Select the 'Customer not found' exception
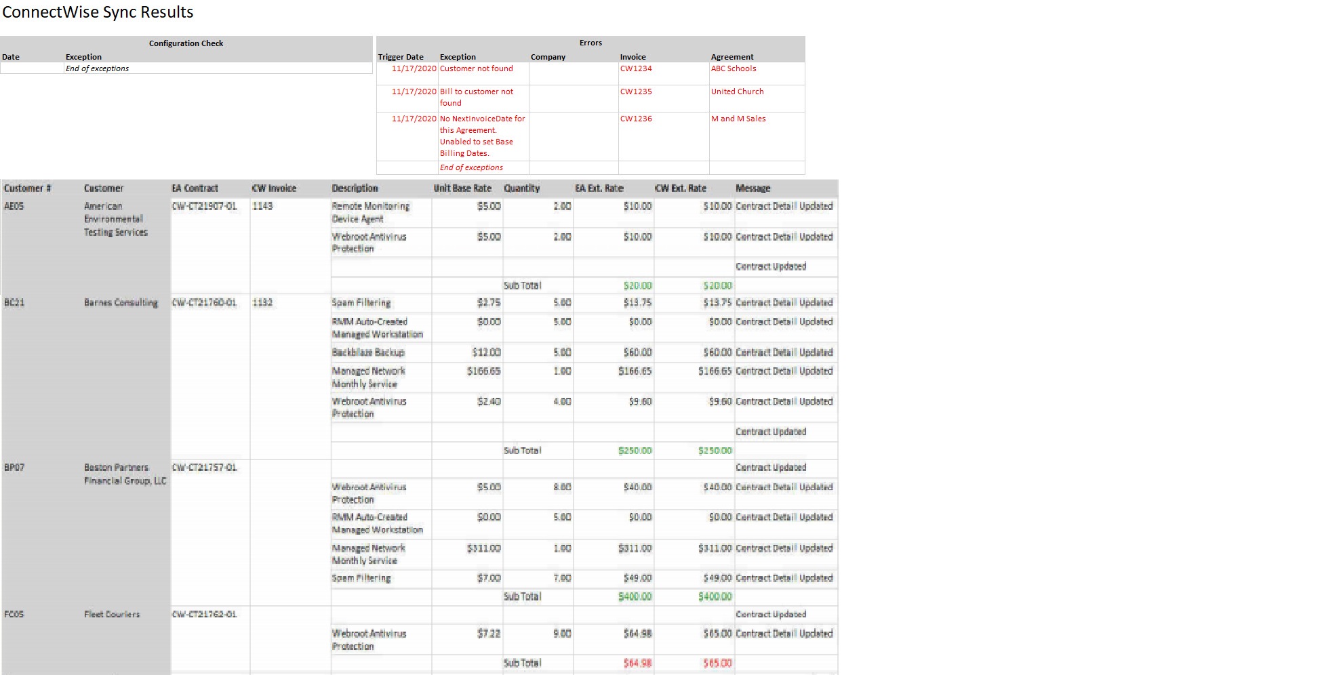This screenshot has height=675, width=1322. click(x=476, y=68)
